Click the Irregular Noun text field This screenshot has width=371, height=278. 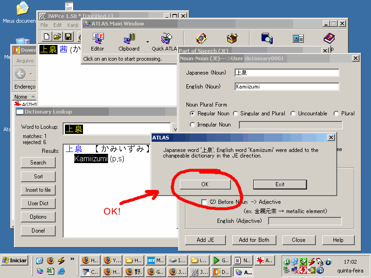click(x=291, y=125)
